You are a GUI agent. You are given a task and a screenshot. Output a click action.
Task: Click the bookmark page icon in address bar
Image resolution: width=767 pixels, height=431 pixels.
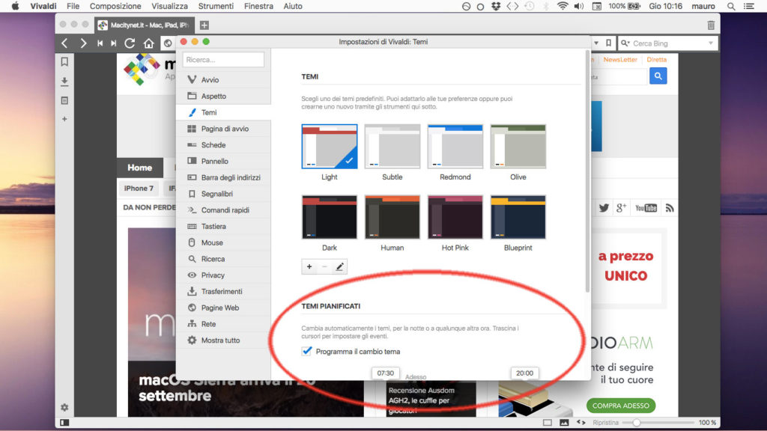[608, 43]
